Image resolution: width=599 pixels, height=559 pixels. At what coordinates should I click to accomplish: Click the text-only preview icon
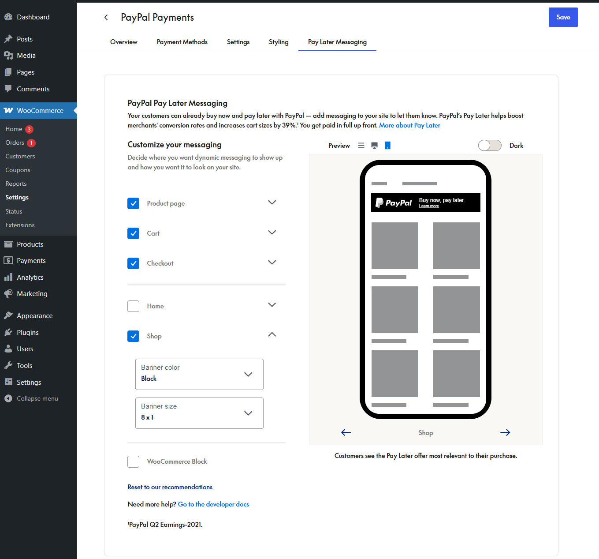(x=361, y=145)
